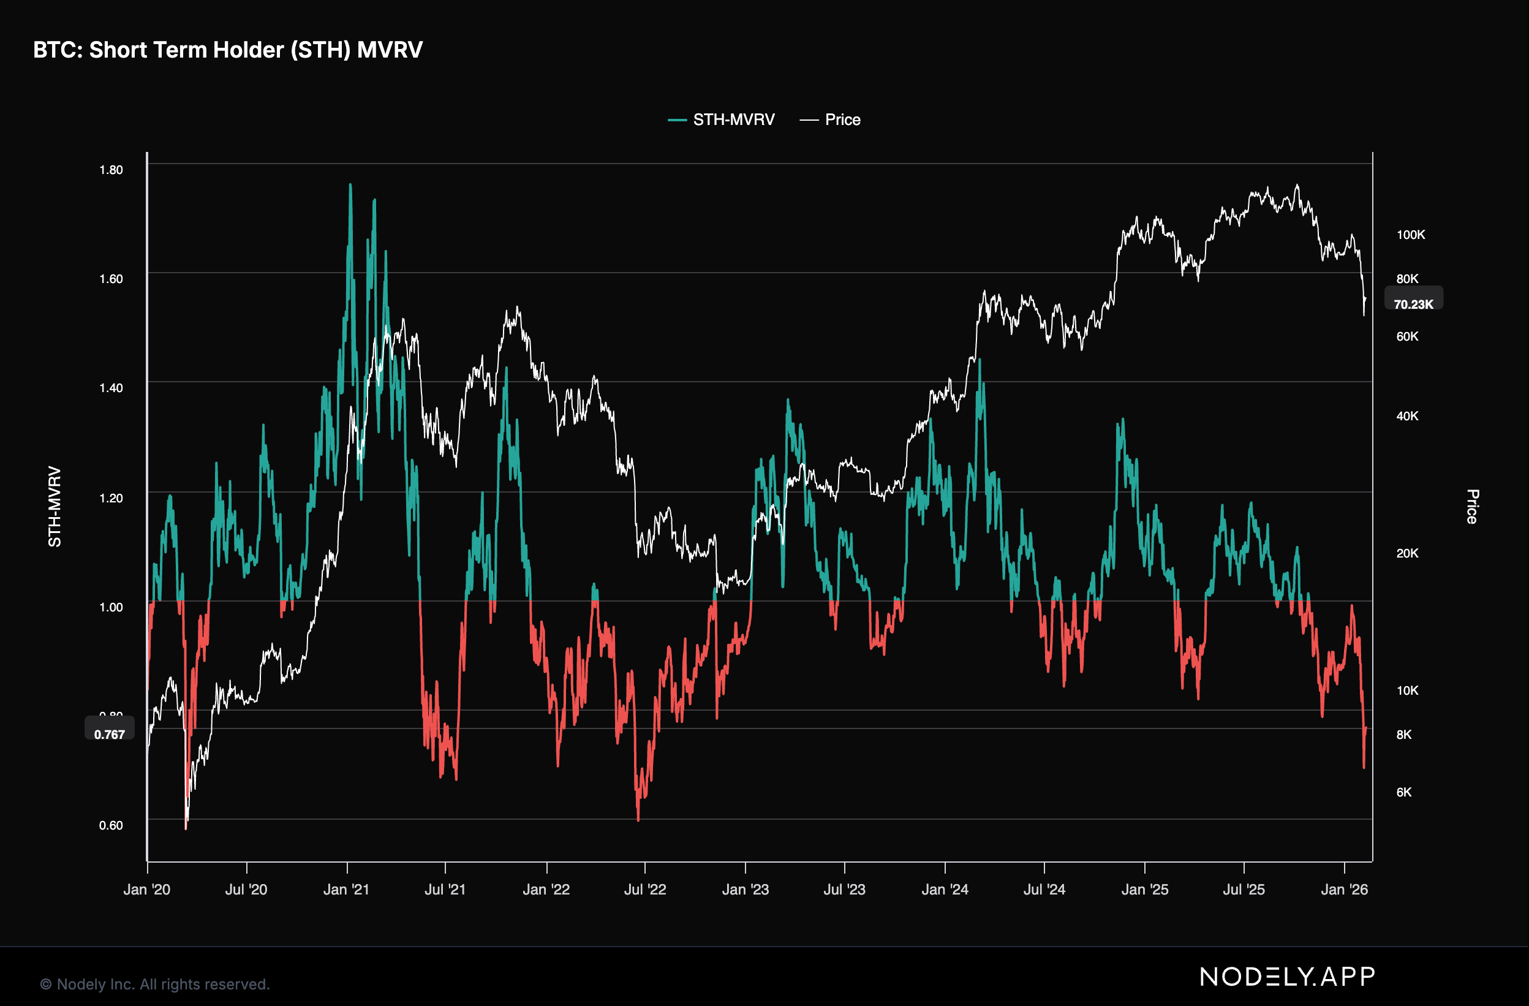Screen dimensions: 1529x1006
Task: Click the Jan '24 x-axis tick label
Action: pyautogui.click(x=945, y=889)
